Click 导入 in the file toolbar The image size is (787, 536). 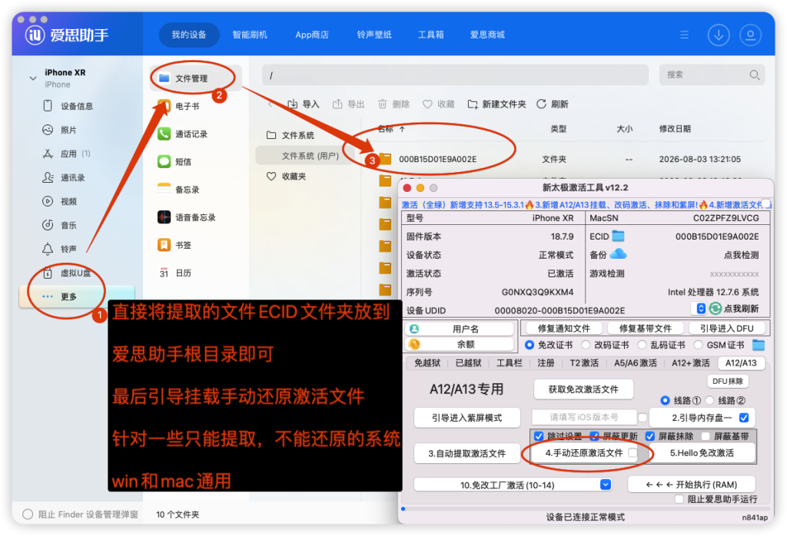pyautogui.click(x=303, y=104)
